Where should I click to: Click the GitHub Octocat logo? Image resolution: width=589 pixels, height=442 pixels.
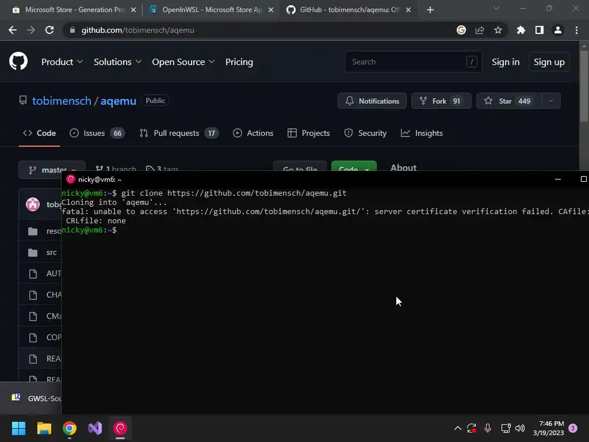(x=18, y=61)
